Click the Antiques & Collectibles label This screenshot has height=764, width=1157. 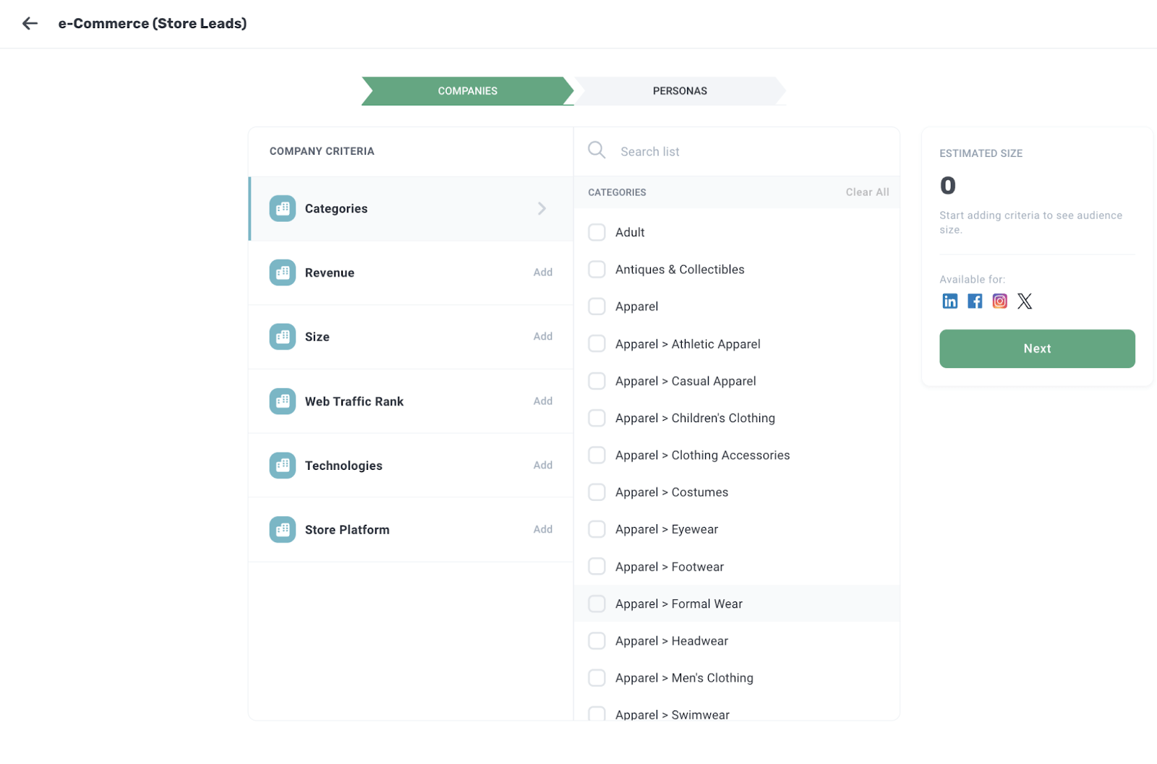[x=680, y=270]
